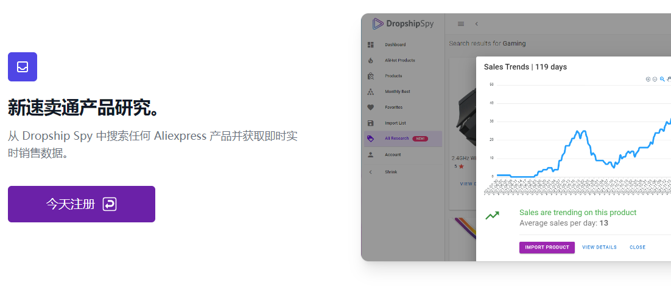Click the Dropship Spy Aliexpress description paragraph
This screenshot has width=671, height=291.
pyautogui.click(x=153, y=144)
